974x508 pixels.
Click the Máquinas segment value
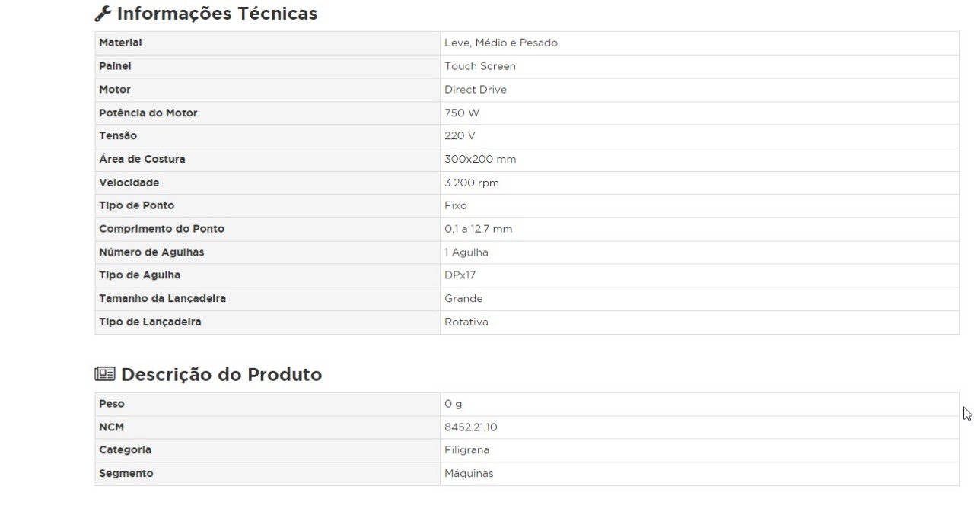tap(469, 474)
